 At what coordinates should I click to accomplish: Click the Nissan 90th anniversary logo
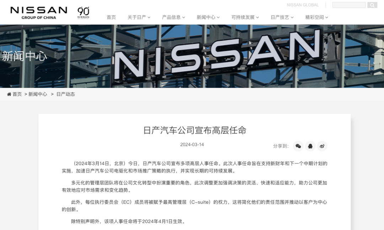(83, 13)
